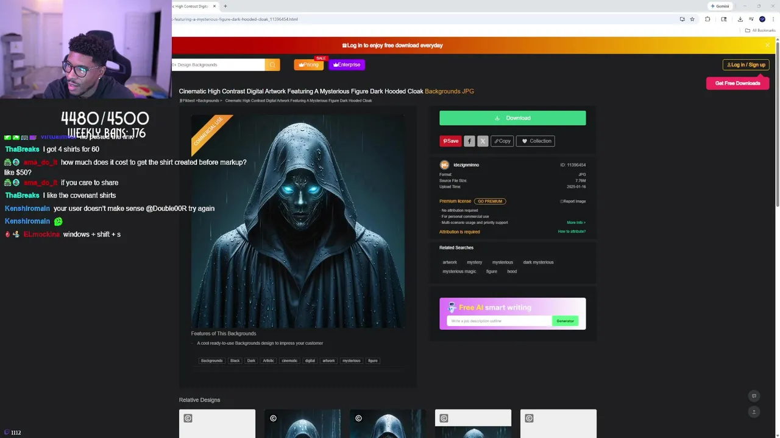Image resolution: width=780 pixels, height=438 pixels.
Task: Click the Black feature tag
Action: tap(235, 361)
